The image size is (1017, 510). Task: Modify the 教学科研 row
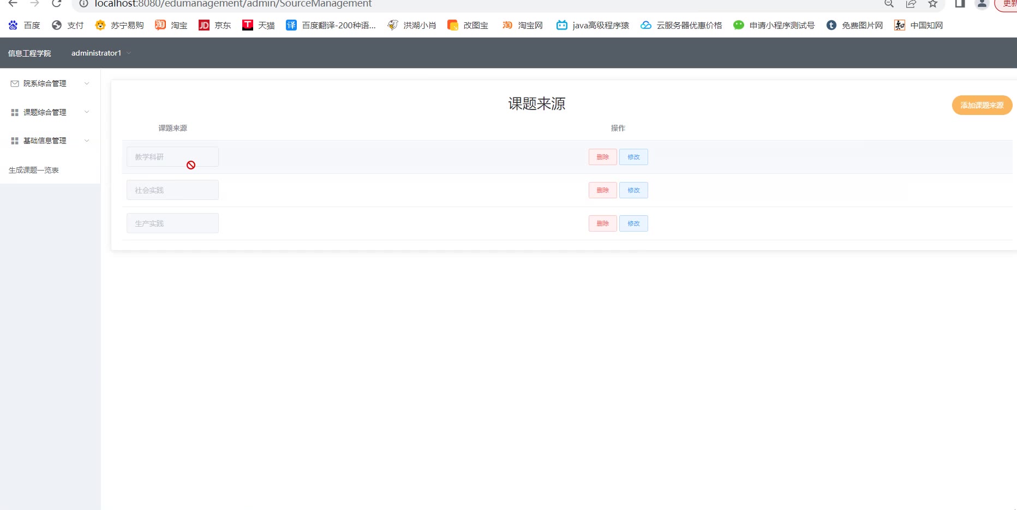pyautogui.click(x=633, y=157)
